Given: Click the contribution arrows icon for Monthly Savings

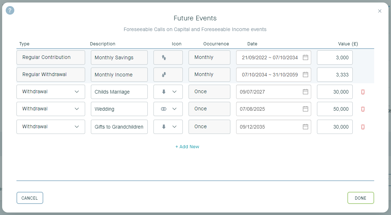Looking at the screenshot, I should [x=168, y=57].
